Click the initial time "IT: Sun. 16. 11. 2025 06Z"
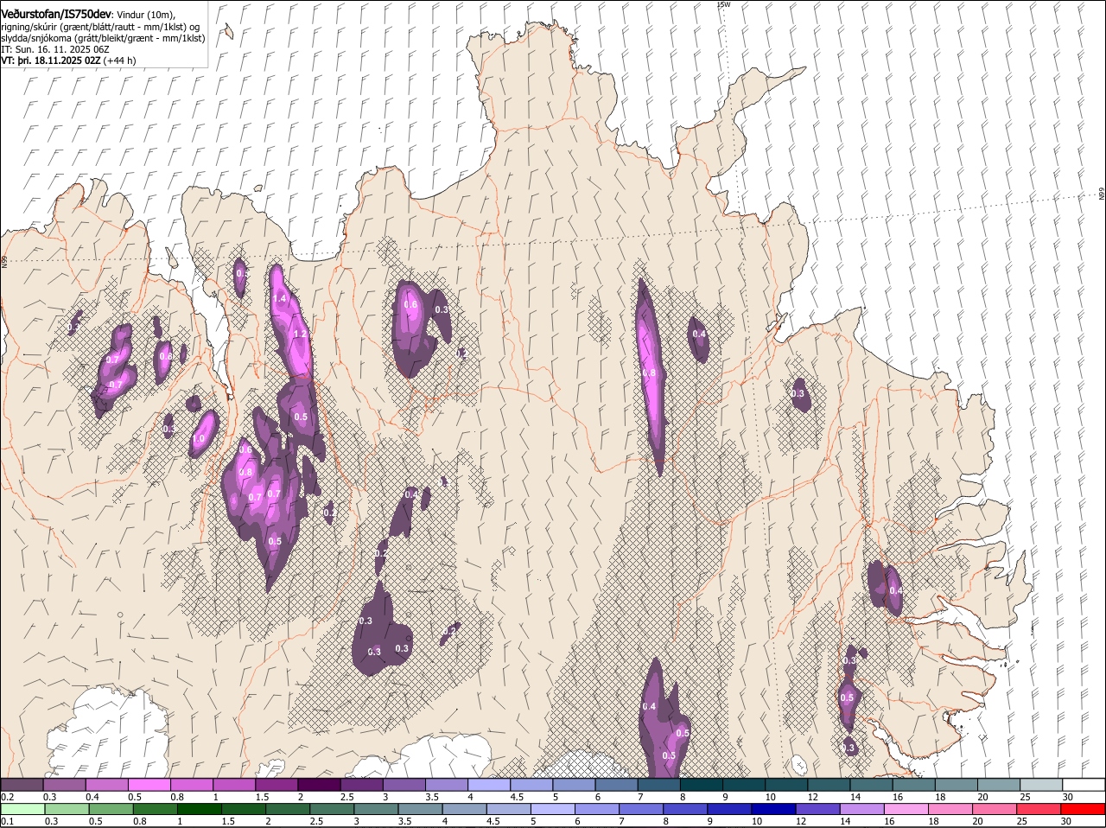Viewport: 1106px width, 828px height. click(x=54, y=49)
